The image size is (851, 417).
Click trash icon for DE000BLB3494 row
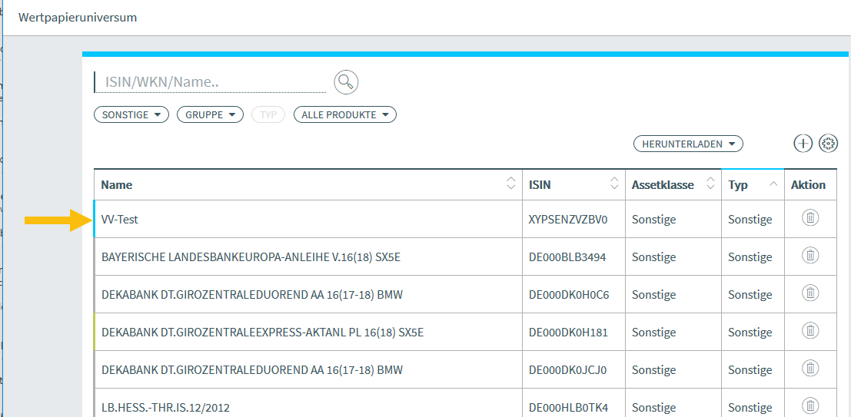809,256
